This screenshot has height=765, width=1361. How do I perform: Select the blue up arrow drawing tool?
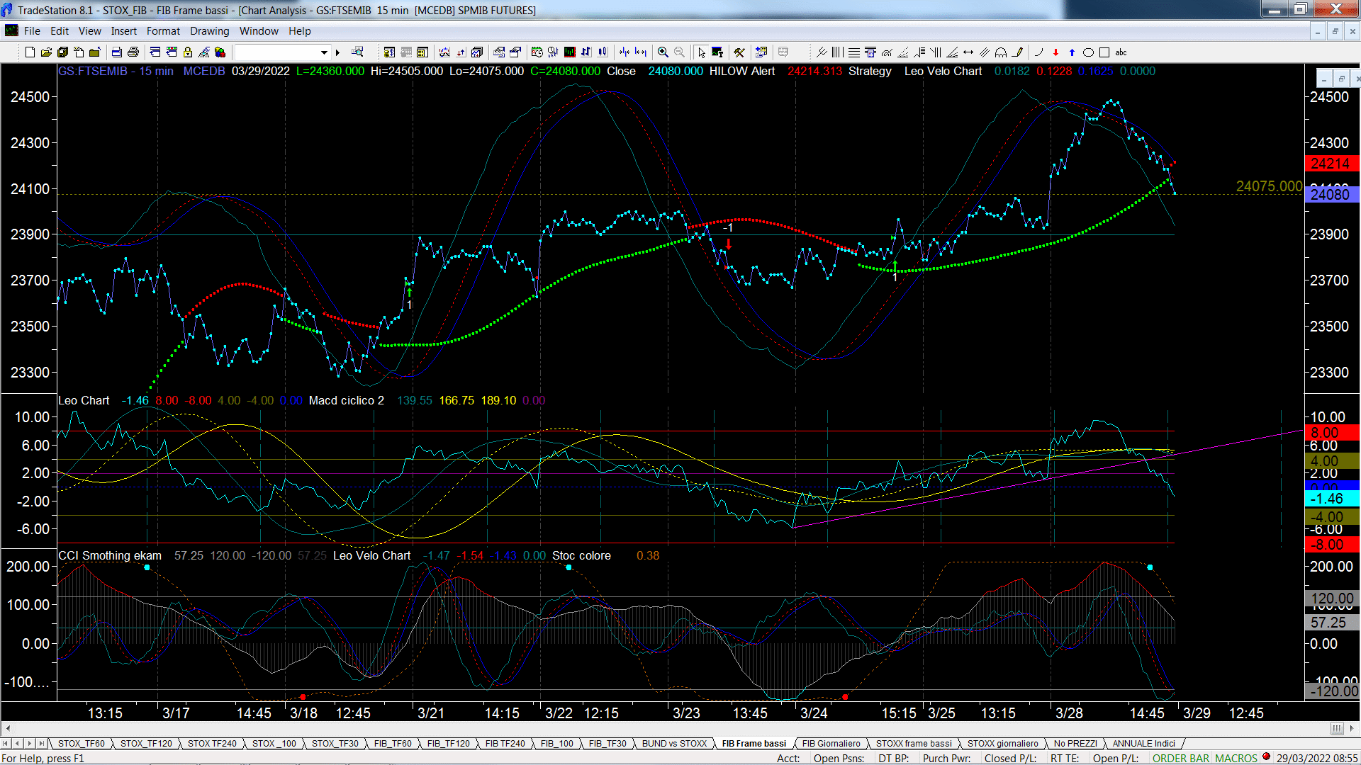[x=1072, y=52]
